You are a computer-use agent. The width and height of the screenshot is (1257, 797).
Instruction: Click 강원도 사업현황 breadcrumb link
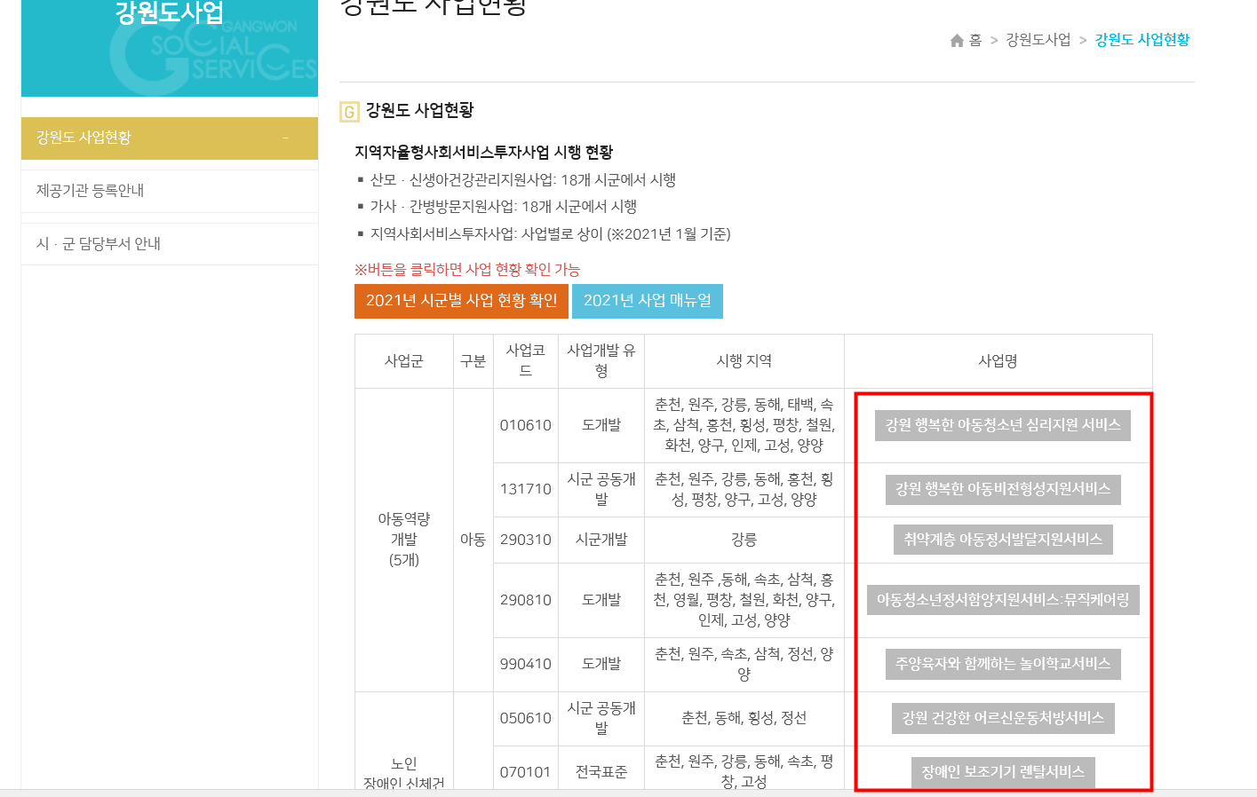click(x=1142, y=40)
